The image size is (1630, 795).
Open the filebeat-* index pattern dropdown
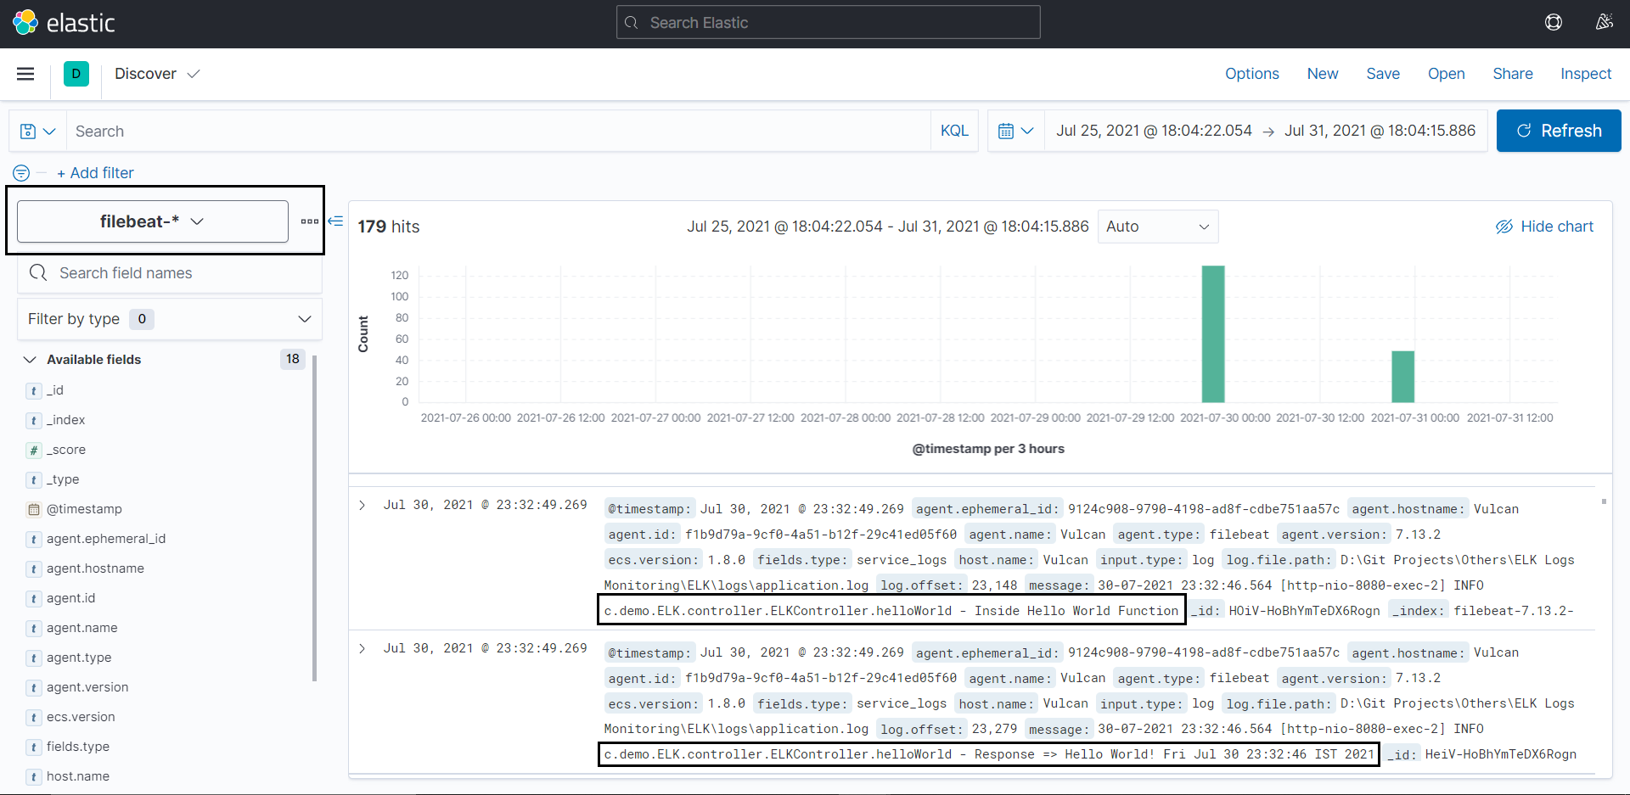pos(153,221)
